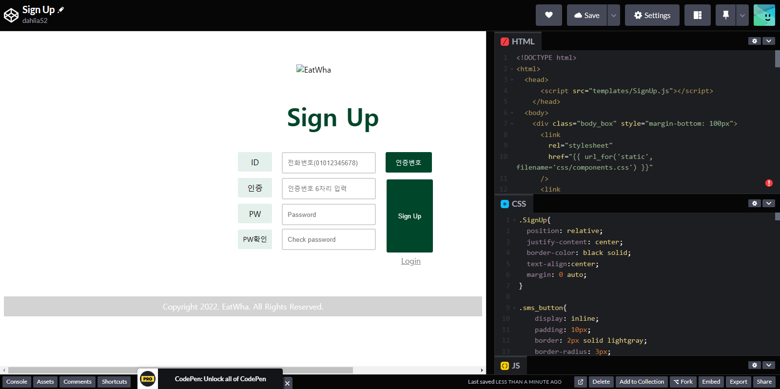Open the Export menu
The height and width of the screenshot is (389, 780).
(x=739, y=382)
